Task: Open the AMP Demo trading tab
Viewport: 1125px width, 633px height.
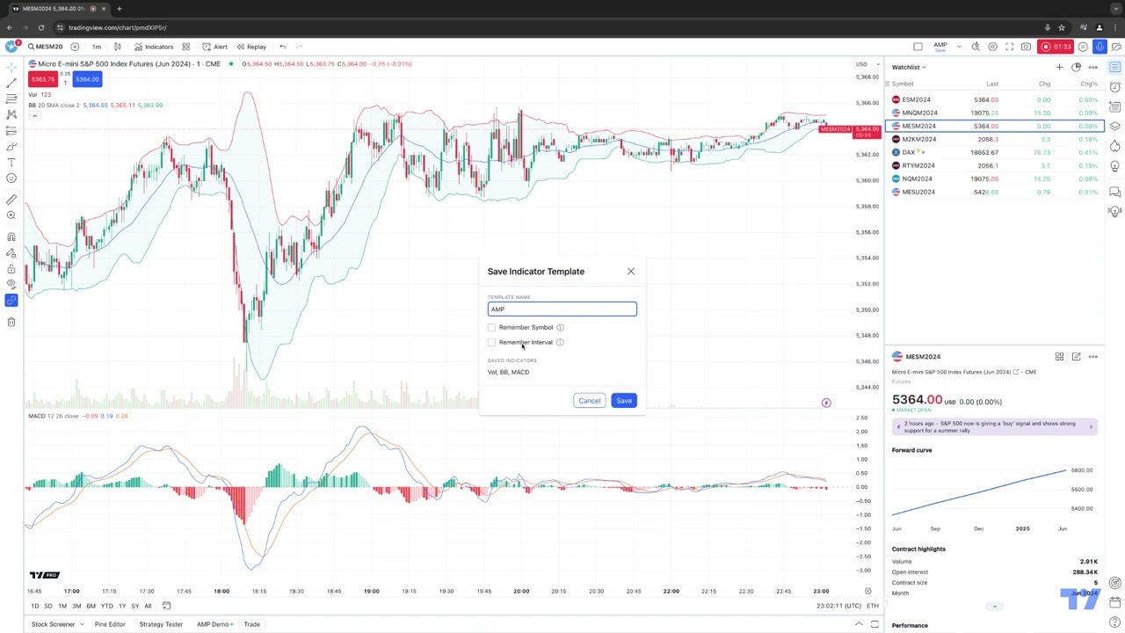Action: (214, 624)
